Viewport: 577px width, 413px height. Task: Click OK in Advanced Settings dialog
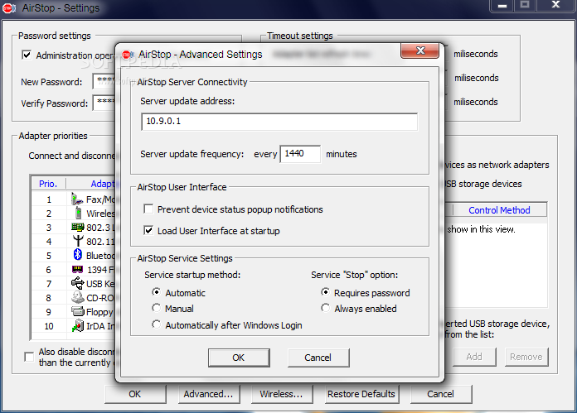click(239, 358)
